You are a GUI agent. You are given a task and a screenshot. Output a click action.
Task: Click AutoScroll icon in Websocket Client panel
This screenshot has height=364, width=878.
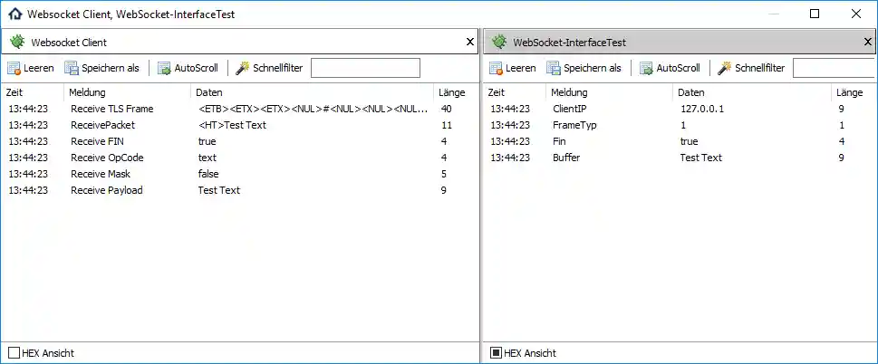point(165,68)
